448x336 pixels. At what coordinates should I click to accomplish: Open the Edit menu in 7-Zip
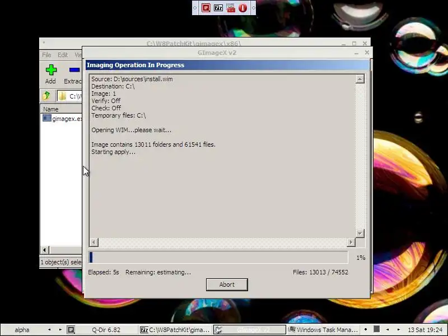point(63,55)
